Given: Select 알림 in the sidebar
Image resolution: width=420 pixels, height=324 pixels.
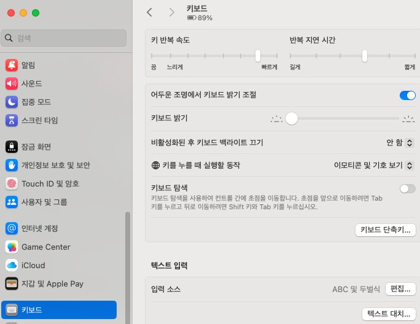Looking at the screenshot, I should (28, 65).
